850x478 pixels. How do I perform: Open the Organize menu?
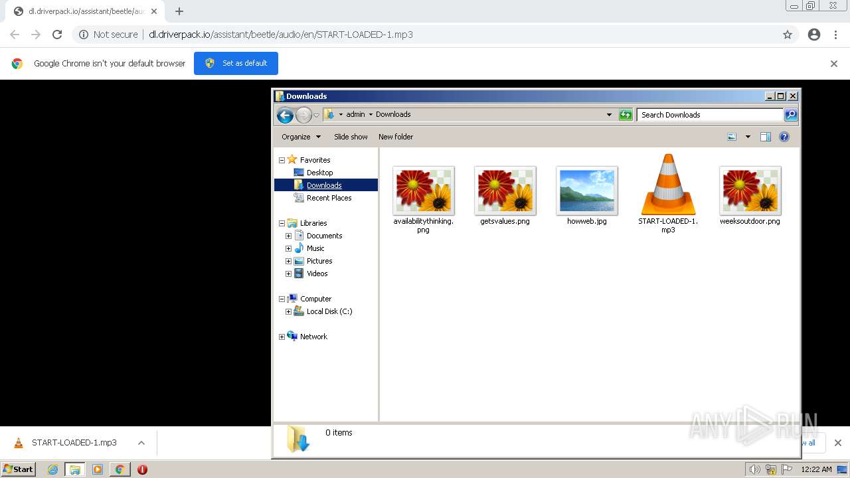301,137
